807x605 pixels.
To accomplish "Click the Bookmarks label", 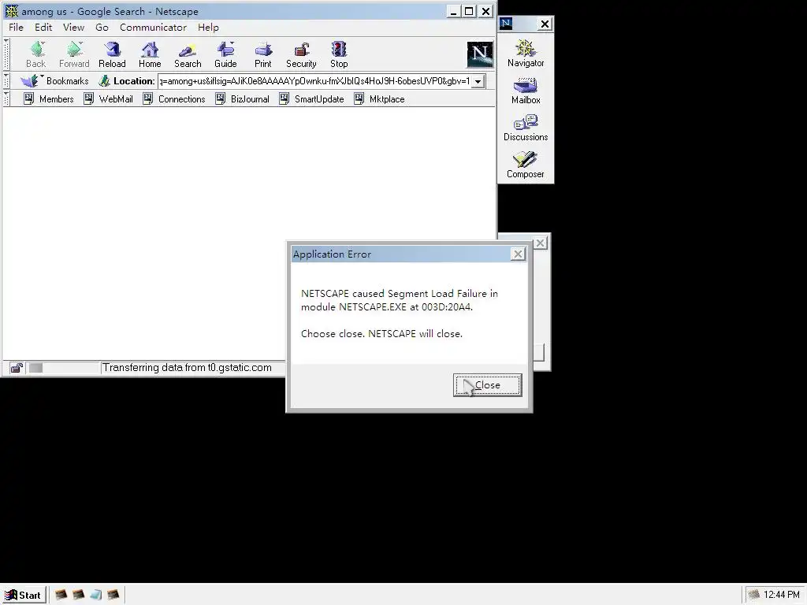I will (x=68, y=81).
